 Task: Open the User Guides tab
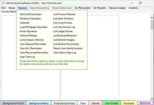click(112, 103)
